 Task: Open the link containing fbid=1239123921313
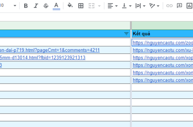point(42,58)
